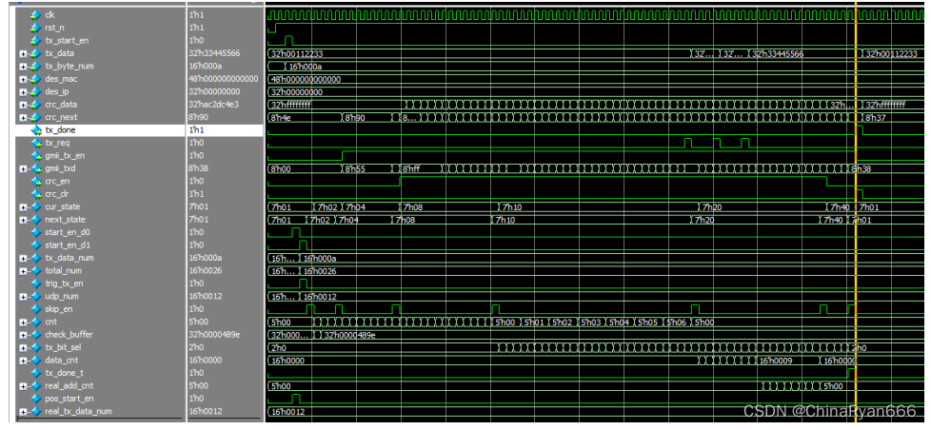Image resolution: width=931 pixels, height=430 pixels.
Task: Click value 16'h0026 in the value column
Action: point(205,270)
